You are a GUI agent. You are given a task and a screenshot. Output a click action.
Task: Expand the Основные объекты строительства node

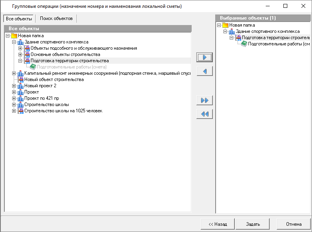pyautogui.click(x=20, y=54)
